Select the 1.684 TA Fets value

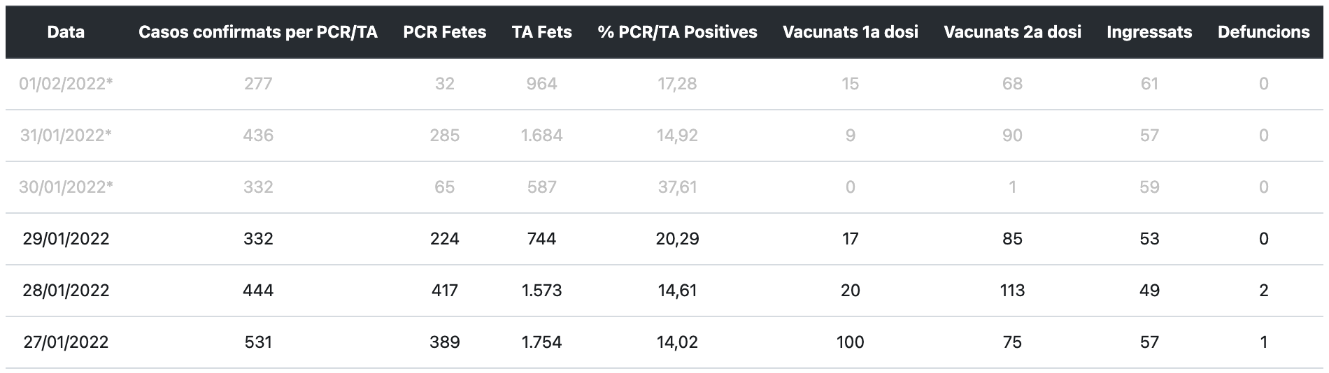coord(541,136)
